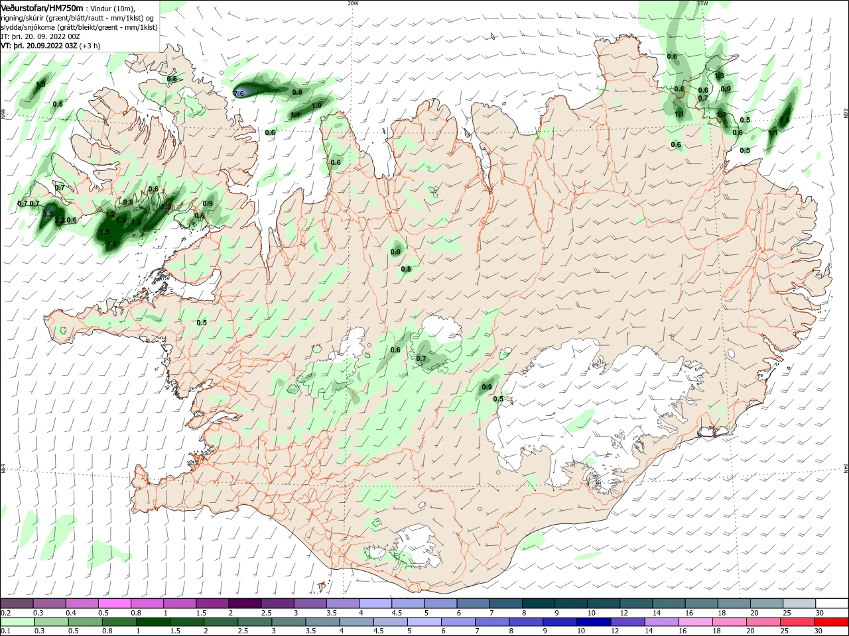The height and width of the screenshot is (636, 849).
Task: Click the 7.6 value over the lavender-blue core
Action: point(239,93)
